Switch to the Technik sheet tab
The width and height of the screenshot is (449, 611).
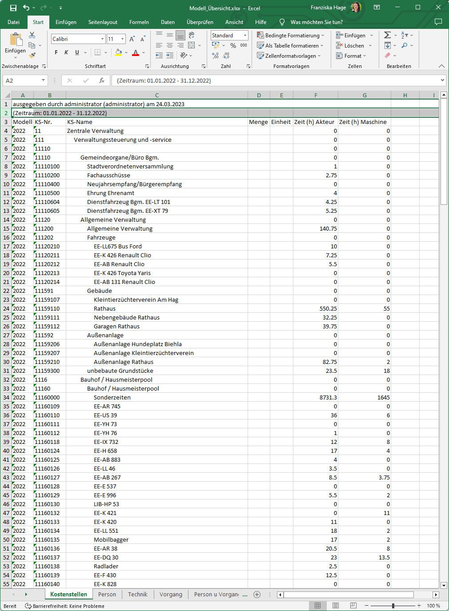pos(137,595)
